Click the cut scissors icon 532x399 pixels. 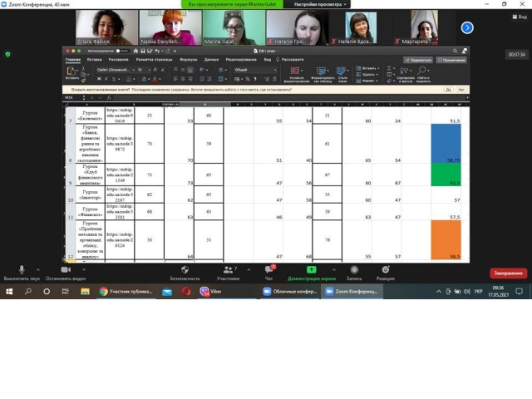pyautogui.click(x=83, y=68)
